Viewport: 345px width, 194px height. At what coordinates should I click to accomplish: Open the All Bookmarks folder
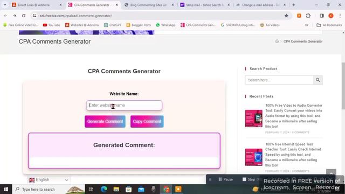tap(329, 25)
